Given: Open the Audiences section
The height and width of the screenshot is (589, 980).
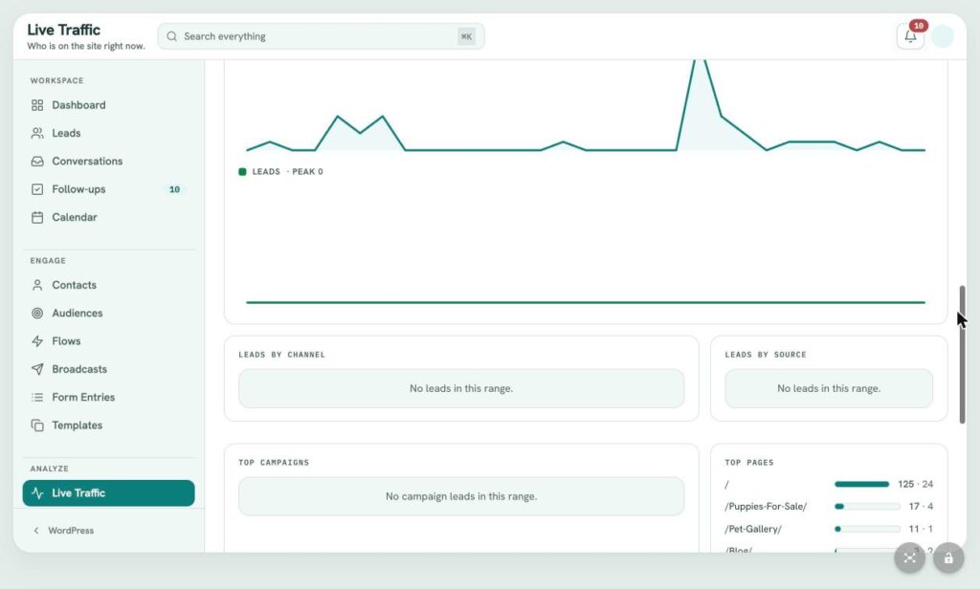Looking at the screenshot, I should click(109, 313).
